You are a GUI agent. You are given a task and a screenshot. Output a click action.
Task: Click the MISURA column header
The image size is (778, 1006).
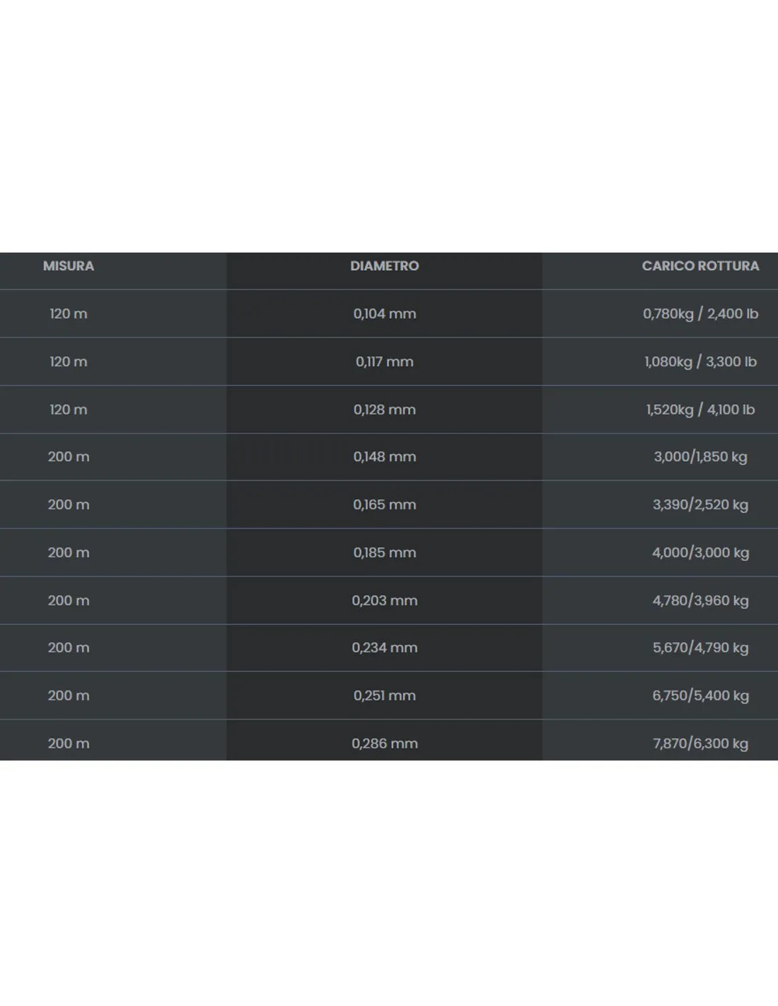click(x=69, y=266)
